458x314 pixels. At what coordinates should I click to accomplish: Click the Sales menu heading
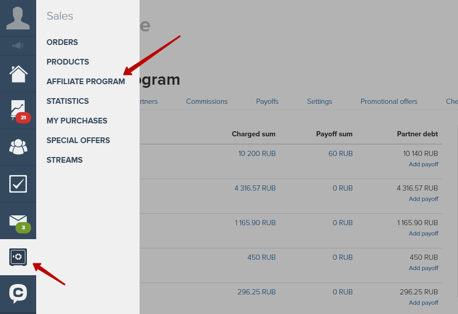[60, 16]
